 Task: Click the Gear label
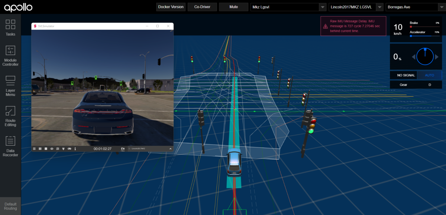click(403, 85)
